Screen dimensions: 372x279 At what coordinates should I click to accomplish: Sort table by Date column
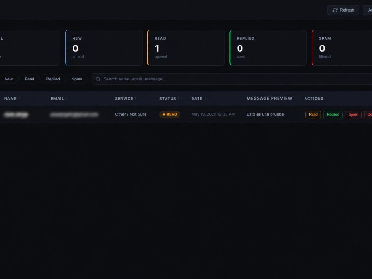[199, 99]
